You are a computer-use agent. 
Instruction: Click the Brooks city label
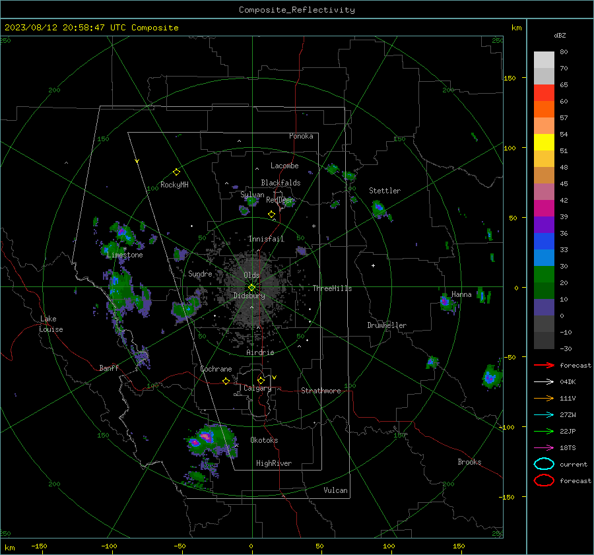tap(469, 462)
